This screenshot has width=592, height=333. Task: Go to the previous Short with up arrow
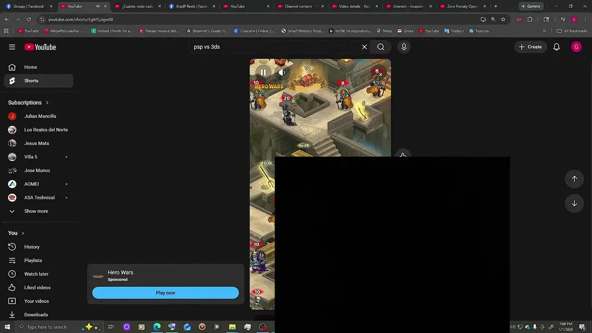(574, 179)
